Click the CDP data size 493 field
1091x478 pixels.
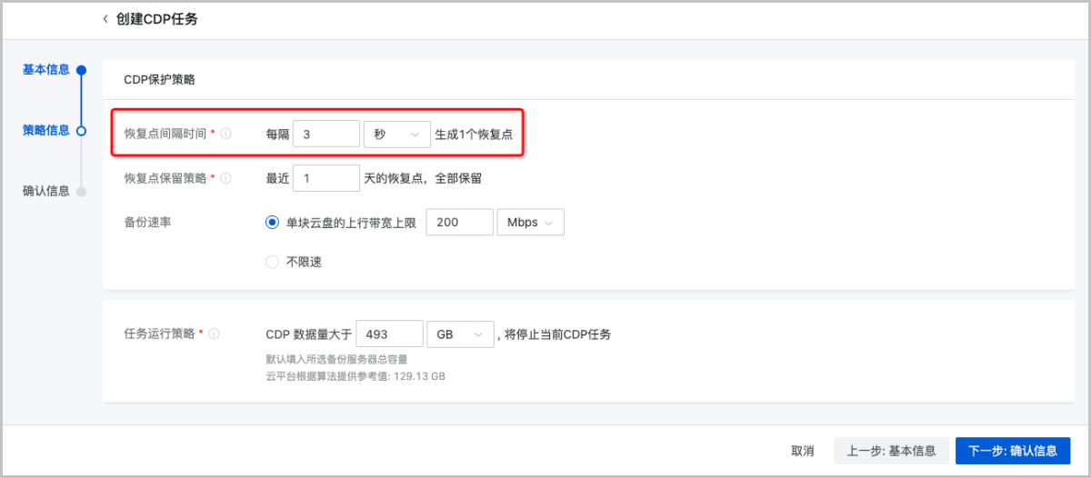coord(389,334)
